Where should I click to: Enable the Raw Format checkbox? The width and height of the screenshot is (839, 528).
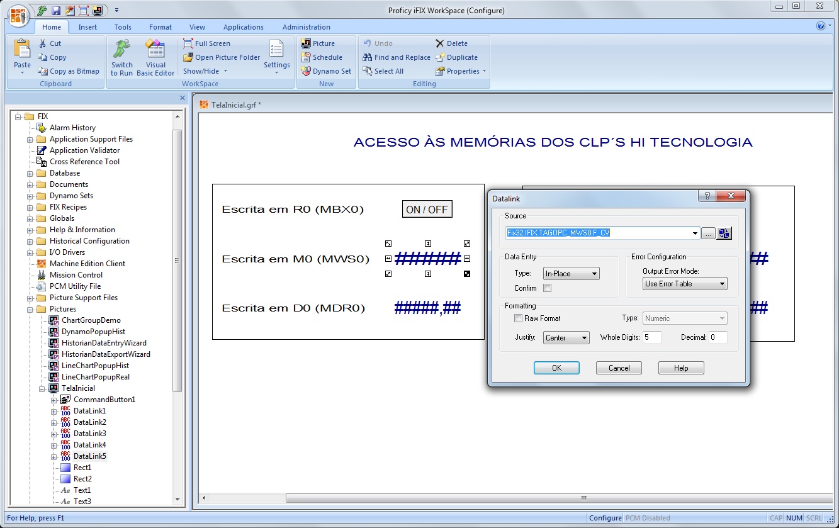[519, 318]
